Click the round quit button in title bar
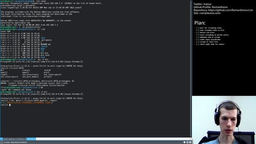 [190, 142]
